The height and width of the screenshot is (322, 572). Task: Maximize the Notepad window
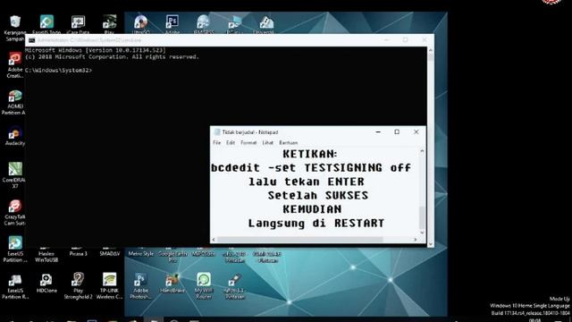(x=397, y=132)
